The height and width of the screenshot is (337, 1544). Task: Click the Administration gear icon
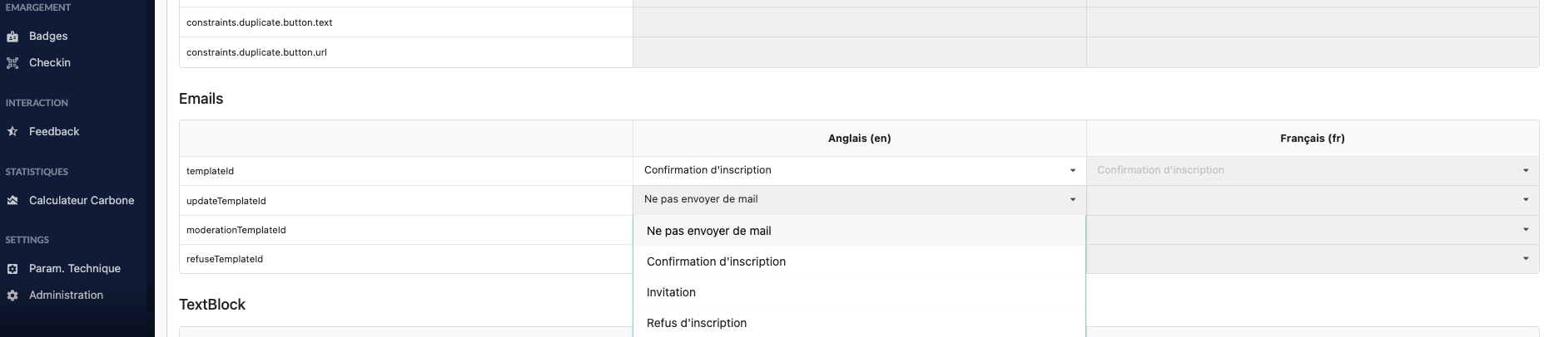[12, 295]
